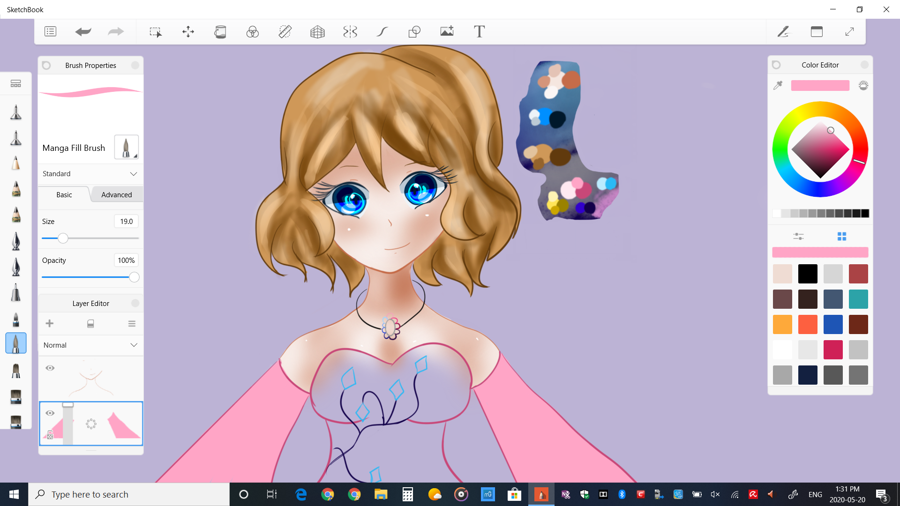Image resolution: width=900 pixels, height=506 pixels.
Task: Show the color sliders view
Action: coord(798,236)
